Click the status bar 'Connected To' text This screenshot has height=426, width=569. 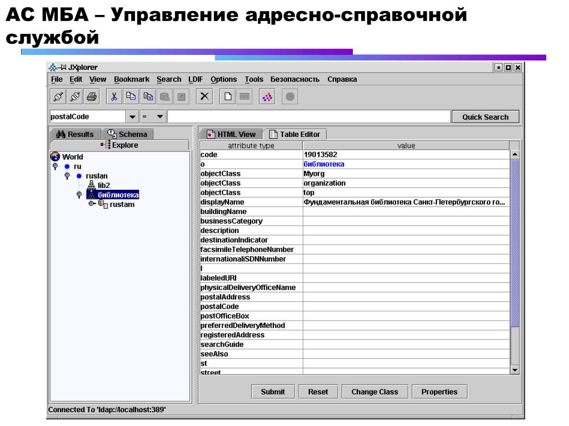[107, 410]
